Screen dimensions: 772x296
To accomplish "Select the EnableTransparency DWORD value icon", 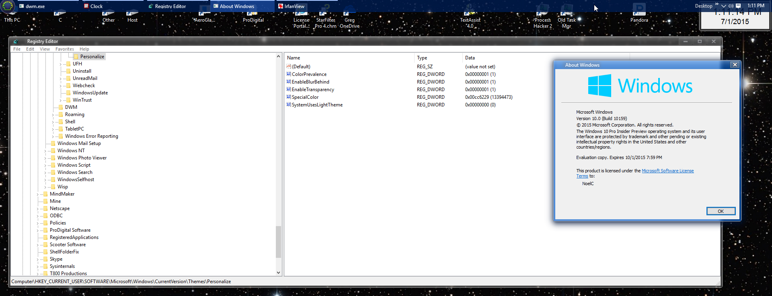I will [289, 90].
